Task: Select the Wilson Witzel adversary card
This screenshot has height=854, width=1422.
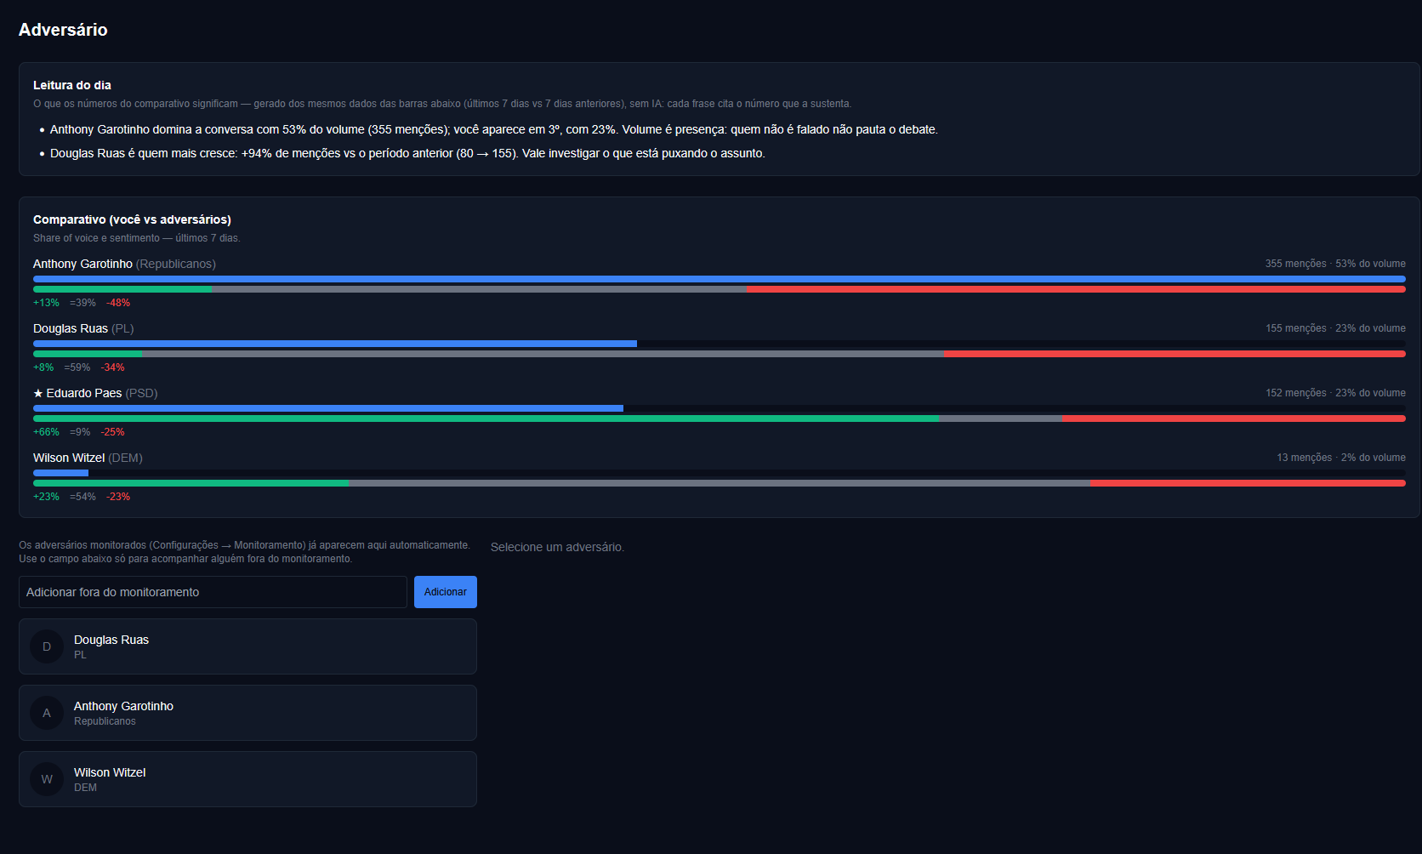Action: tap(247, 779)
